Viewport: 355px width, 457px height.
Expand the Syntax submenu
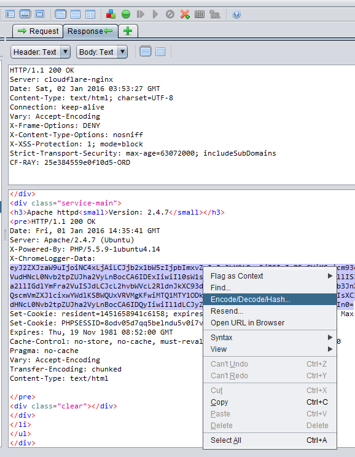[270, 338]
